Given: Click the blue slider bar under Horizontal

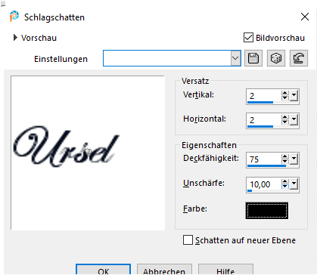Looking at the screenshot, I should [x=260, y=126].
